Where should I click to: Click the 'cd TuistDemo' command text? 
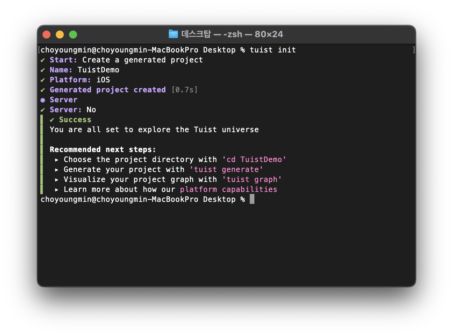(x=254, y=159)
